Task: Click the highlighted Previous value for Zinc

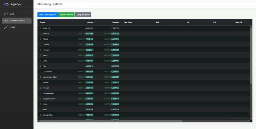Action: click(115, 61)
